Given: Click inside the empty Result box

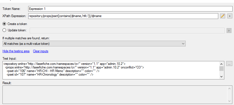Looking at the screenshot, I should pos(115,95).
